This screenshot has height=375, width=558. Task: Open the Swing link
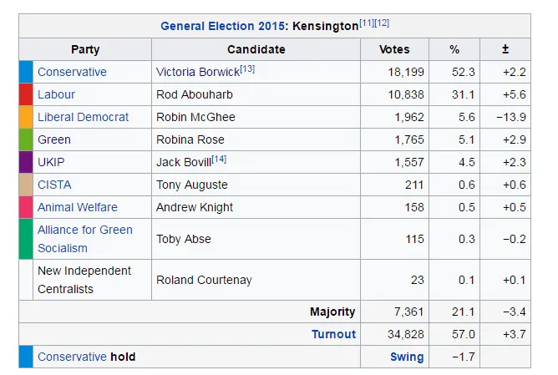point(407,357)
